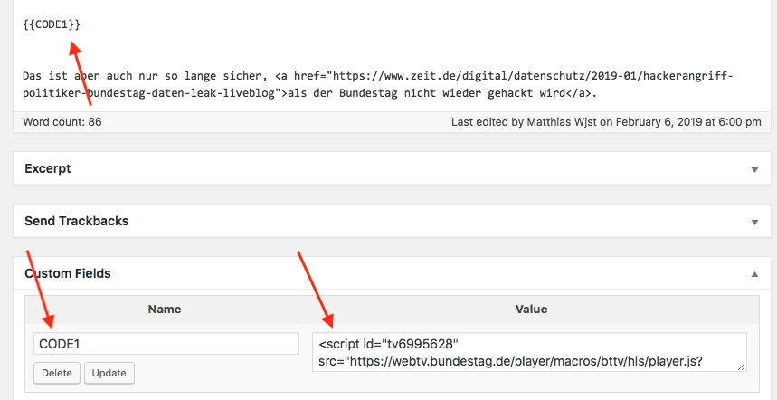Screen dimensions: 777x400
Task: Place cursor on {{CODE1}} placeholder in editor
Action: pos(52,24)
